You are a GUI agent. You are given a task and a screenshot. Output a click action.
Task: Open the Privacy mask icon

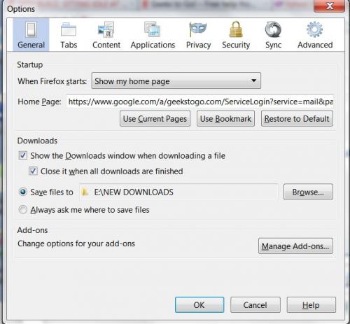point(198,29)
